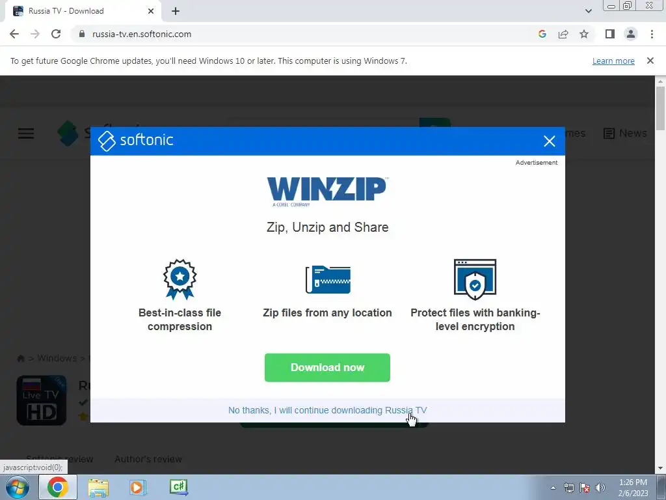Image resolution: width=666 pixels, height=500 pixels.
Task: Click the green Download now button
Action: pos(327,367)
